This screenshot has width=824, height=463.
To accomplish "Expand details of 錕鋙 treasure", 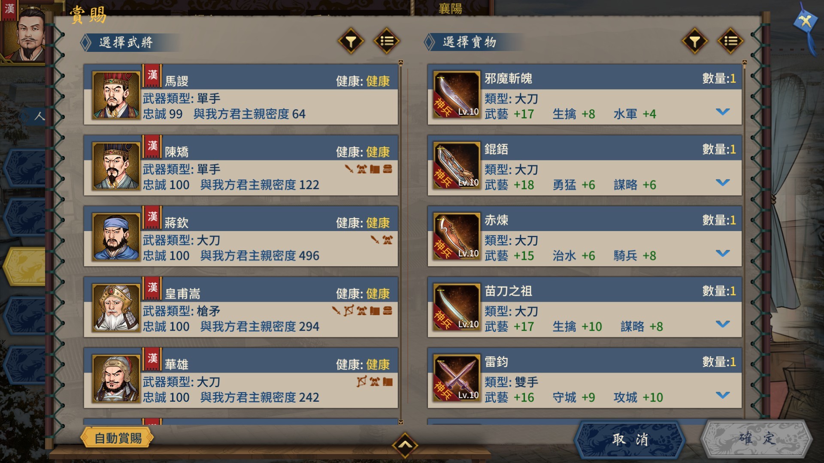I will [x=723, y=183].
